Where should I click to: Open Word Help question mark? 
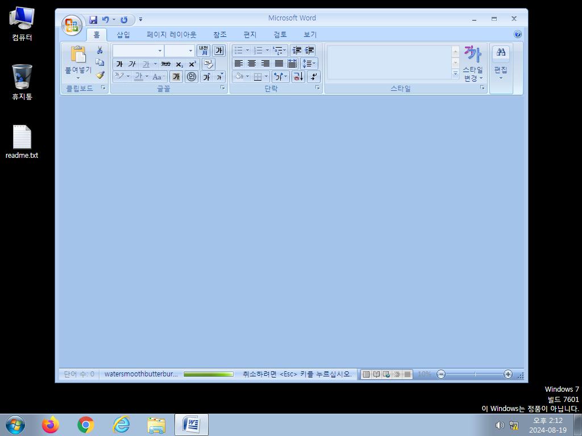point(517,35)
